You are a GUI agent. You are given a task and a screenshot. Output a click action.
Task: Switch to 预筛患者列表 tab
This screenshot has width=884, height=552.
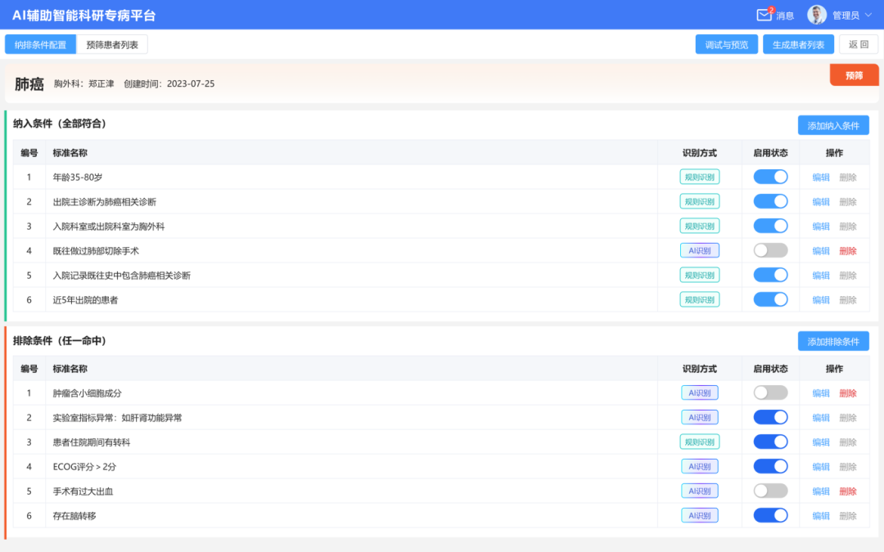112,45
